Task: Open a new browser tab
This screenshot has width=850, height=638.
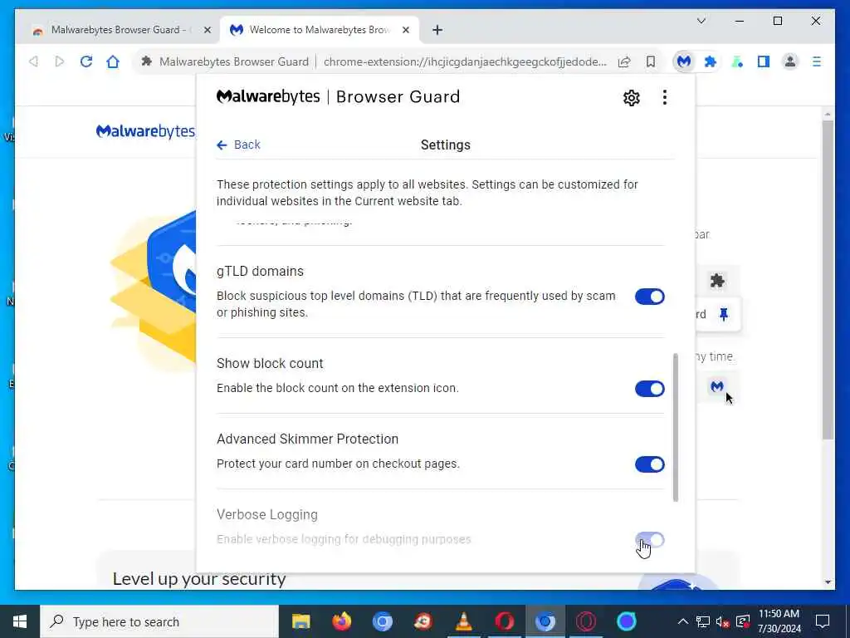Action: point(437,30)
